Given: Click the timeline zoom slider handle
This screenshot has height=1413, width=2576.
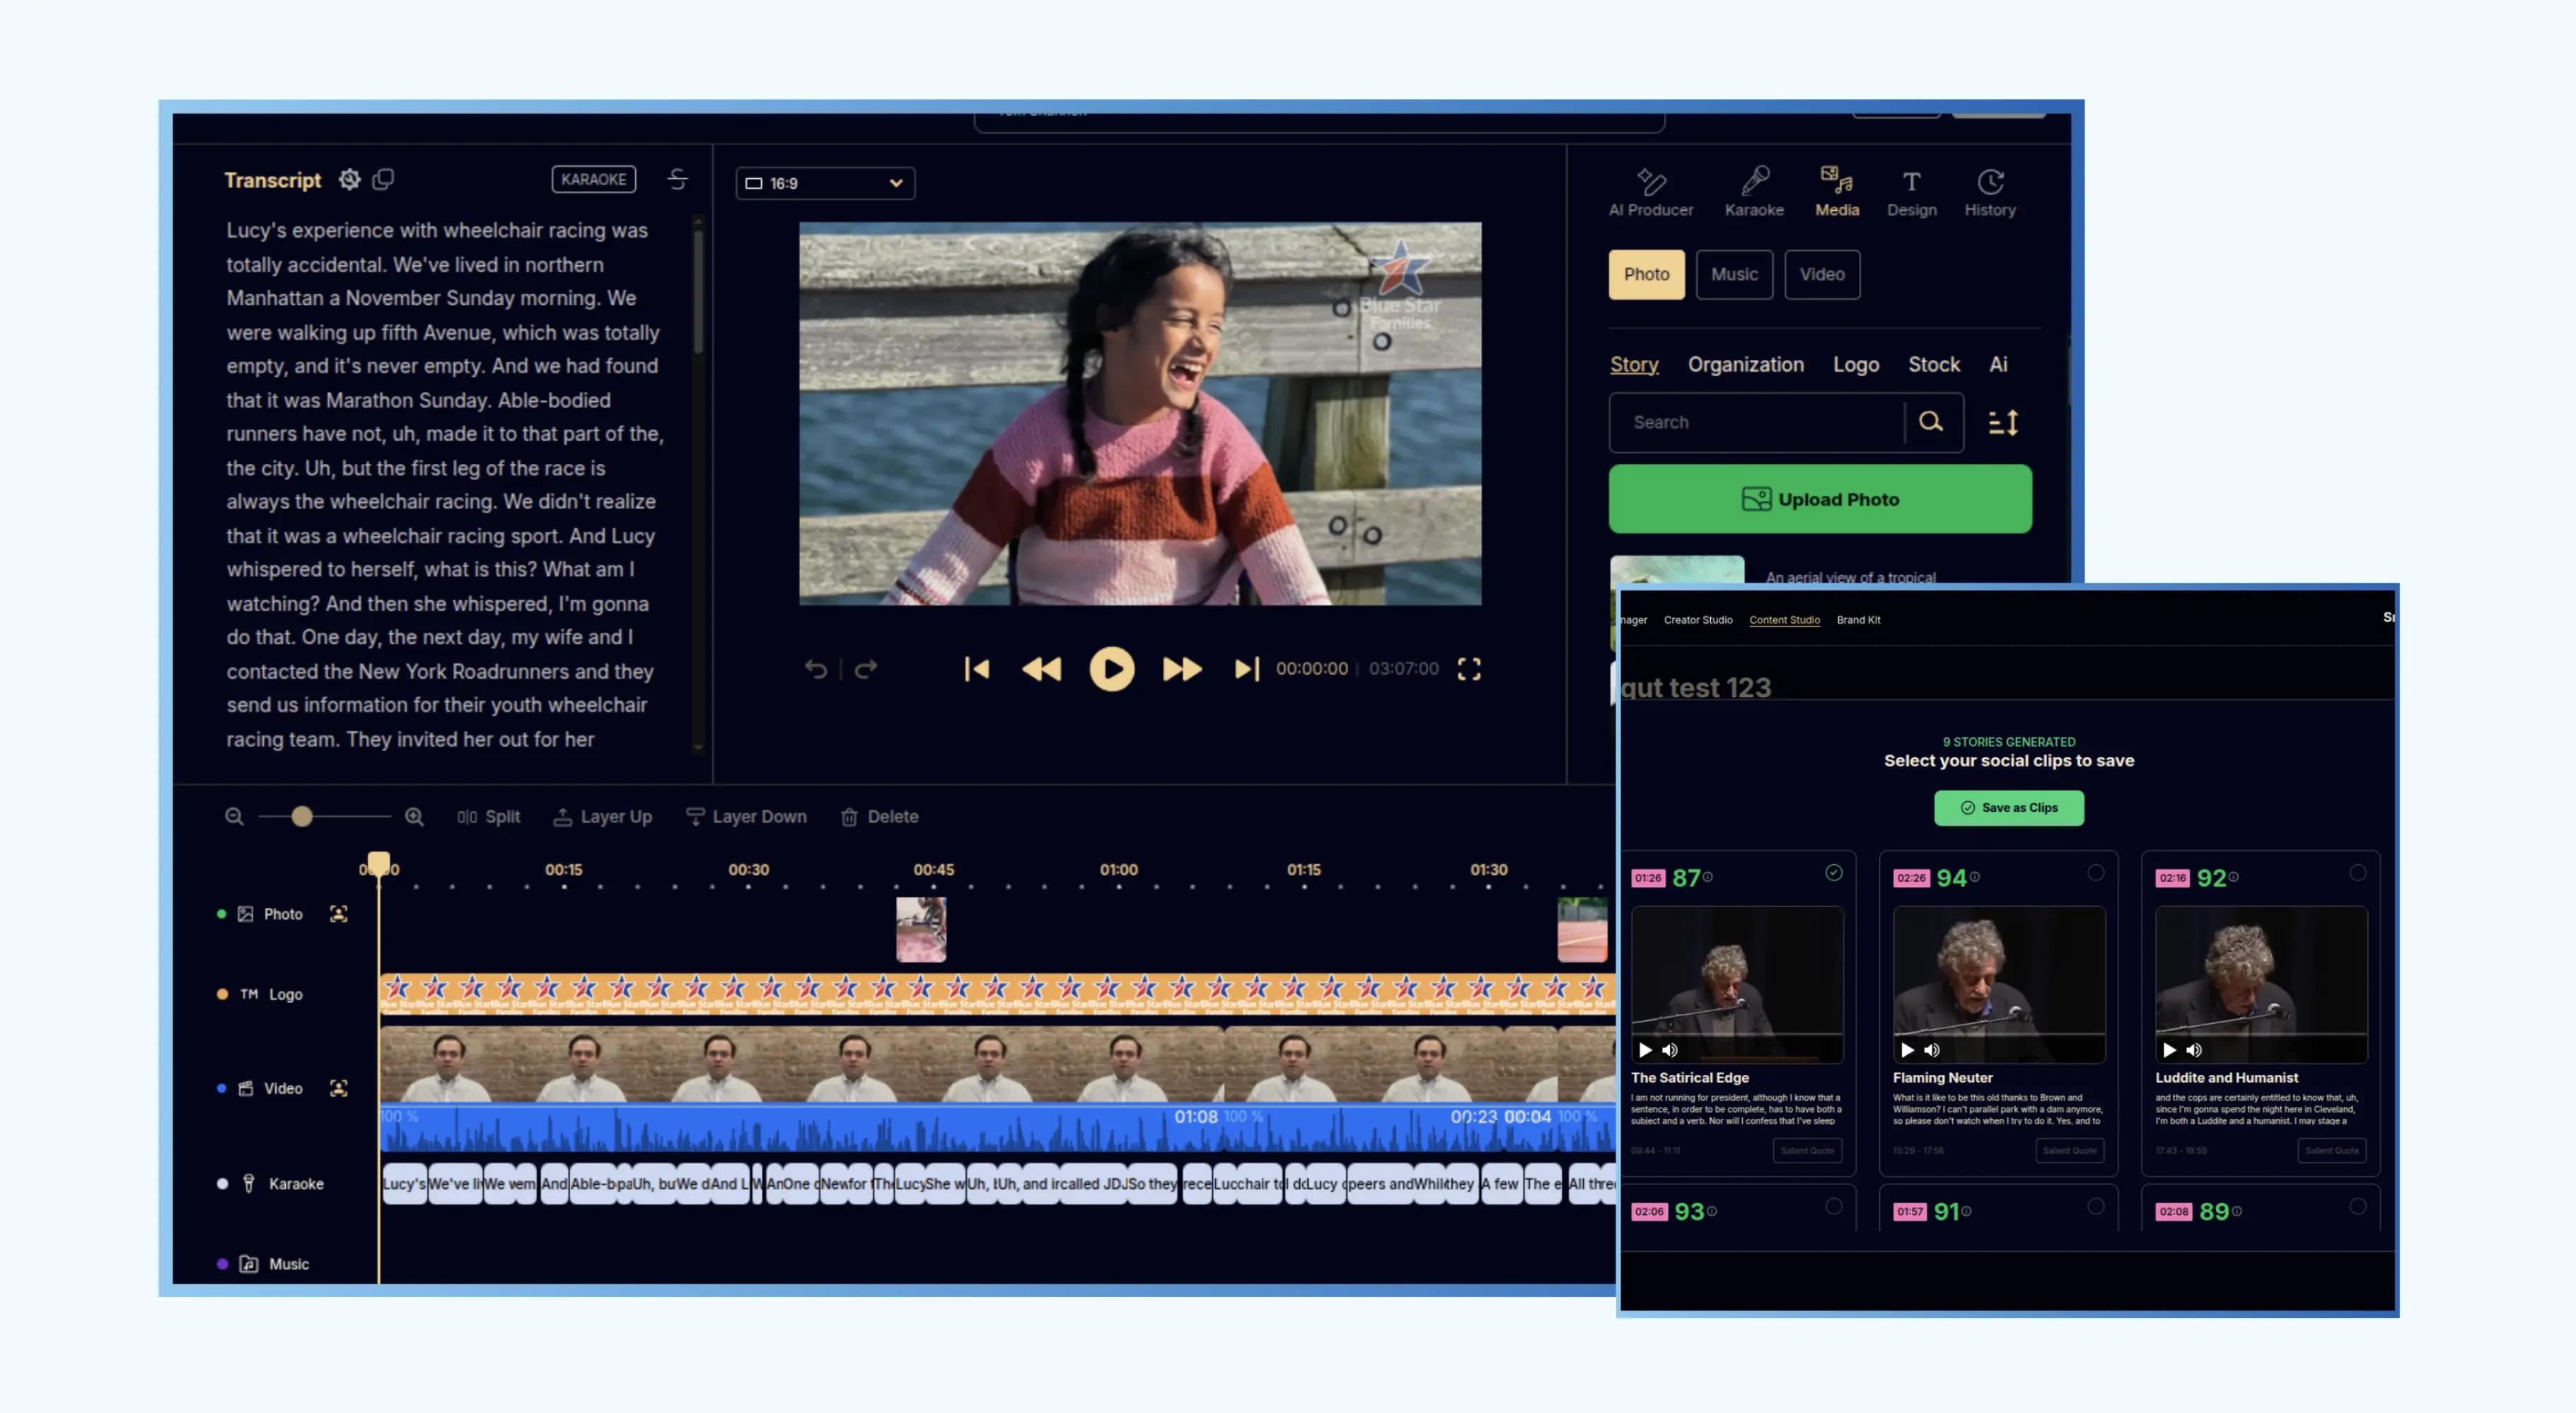Looking at the screenshot, I should (302, 816).
